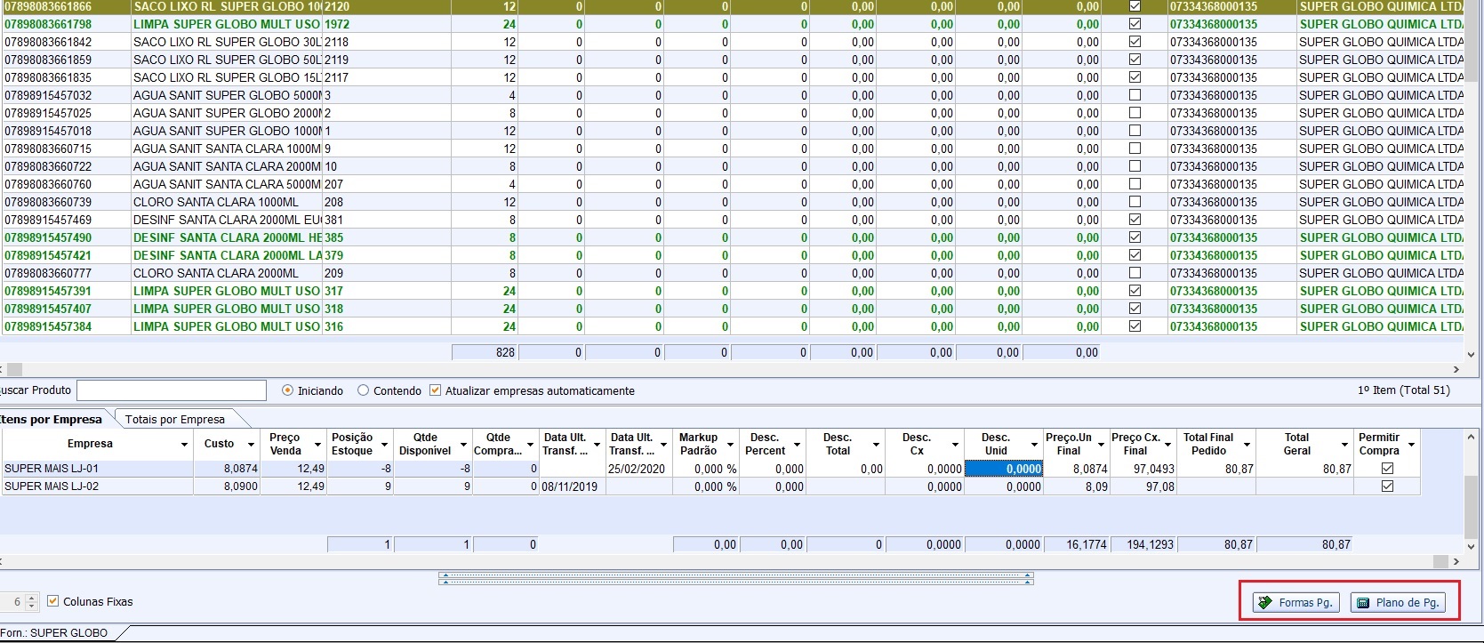This screenshot has height=643, width=1484.
Task: Click the date cell 08/11/2019
Action: [570, 486]
